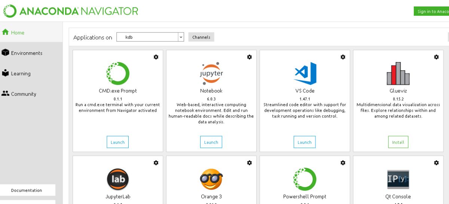Go to the Home tab
449x204 pixels.
point(31,33)
